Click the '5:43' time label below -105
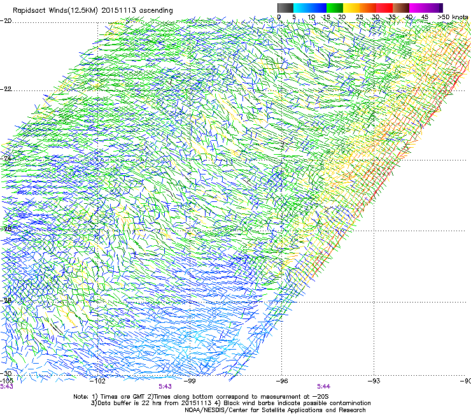Viewport: 471px width, 414px height. [6, 387]
